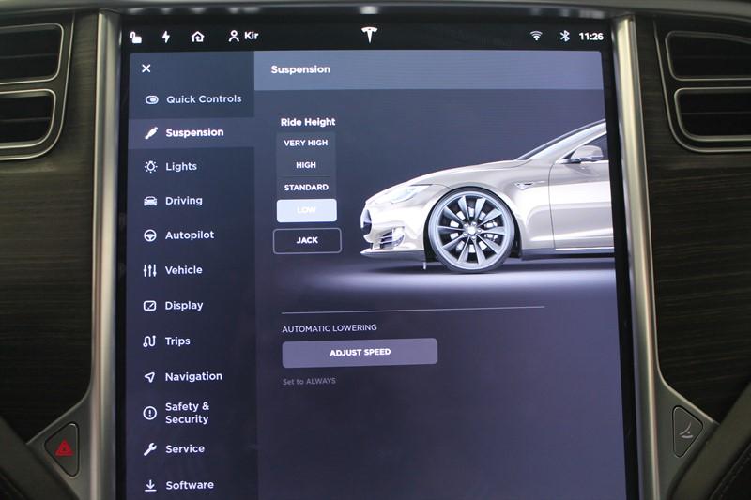Image resolution: width=751 pixels, height=500 pixels.
Task: Tap the Autopilot steering wheel icon
Action: click(x=150, y=235)
